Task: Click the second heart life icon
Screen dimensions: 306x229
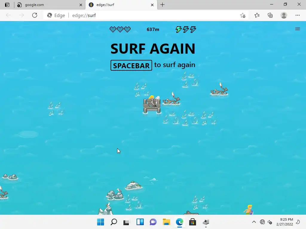Action: click(x=120, y=30)
